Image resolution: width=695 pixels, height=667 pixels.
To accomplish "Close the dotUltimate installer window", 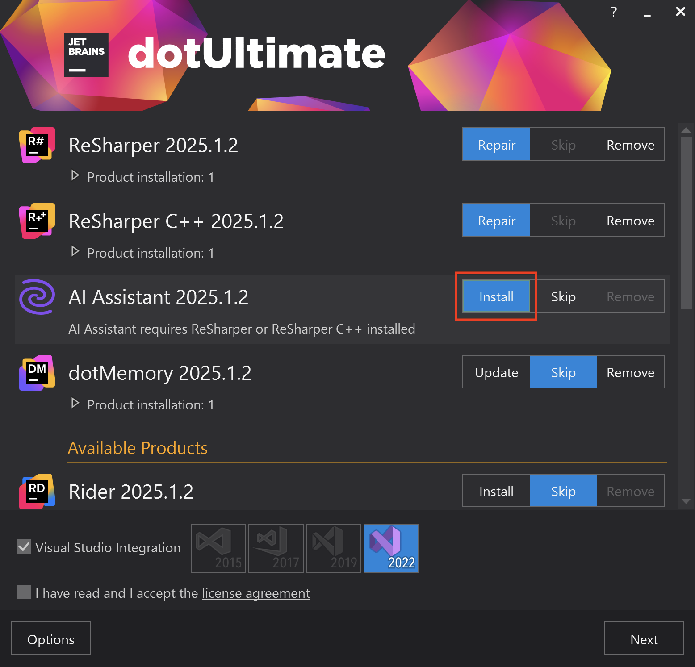I will (x=681, y=11).
